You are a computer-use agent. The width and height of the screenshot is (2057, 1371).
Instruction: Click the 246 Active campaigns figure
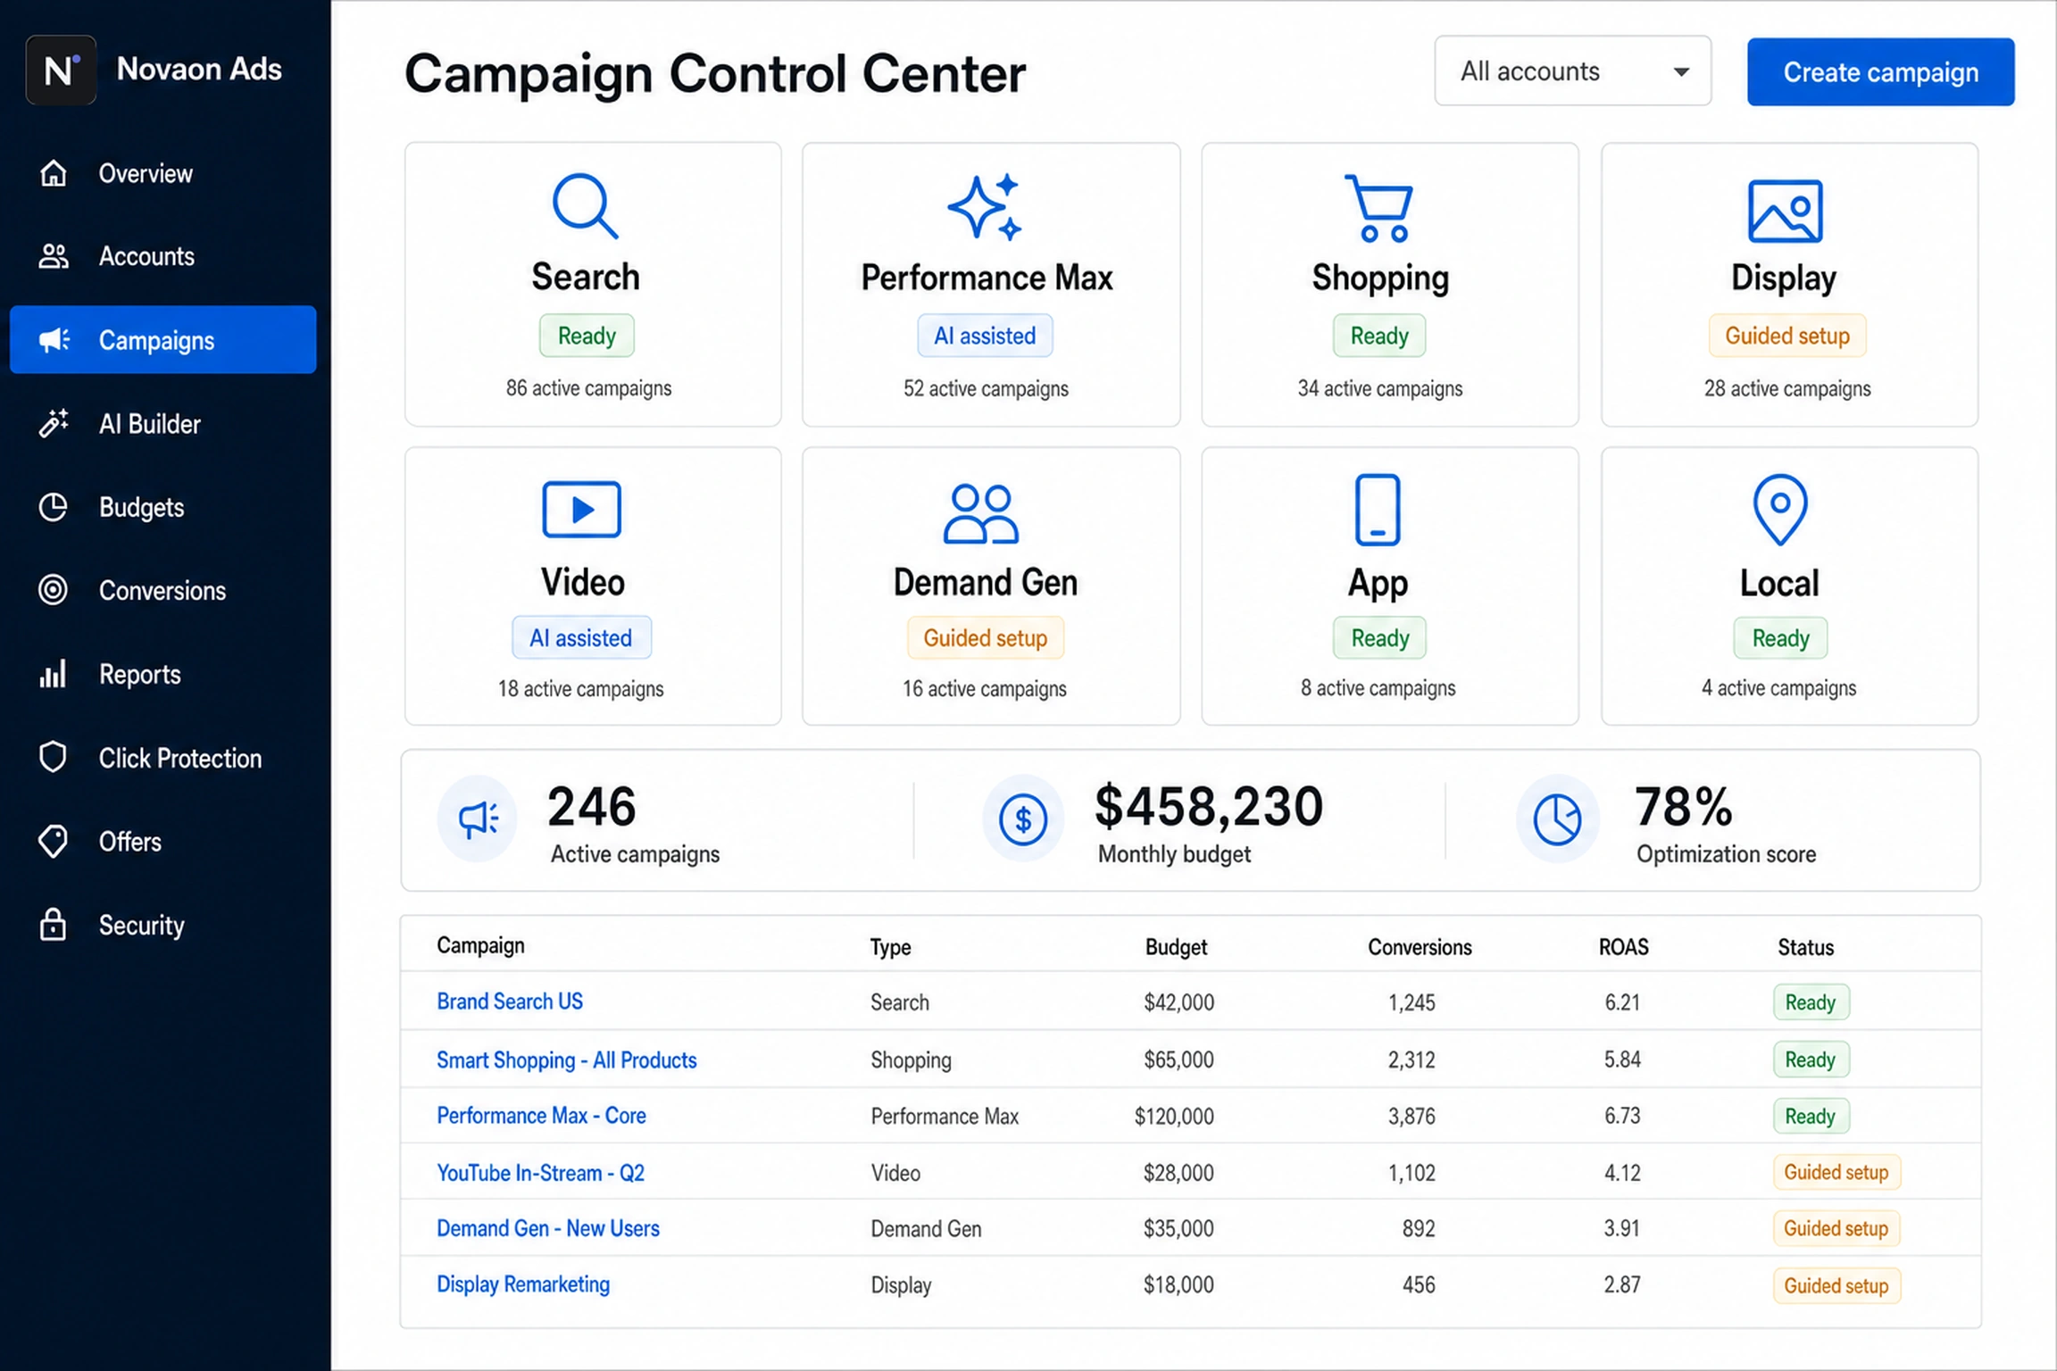click(x=591, y=806)
